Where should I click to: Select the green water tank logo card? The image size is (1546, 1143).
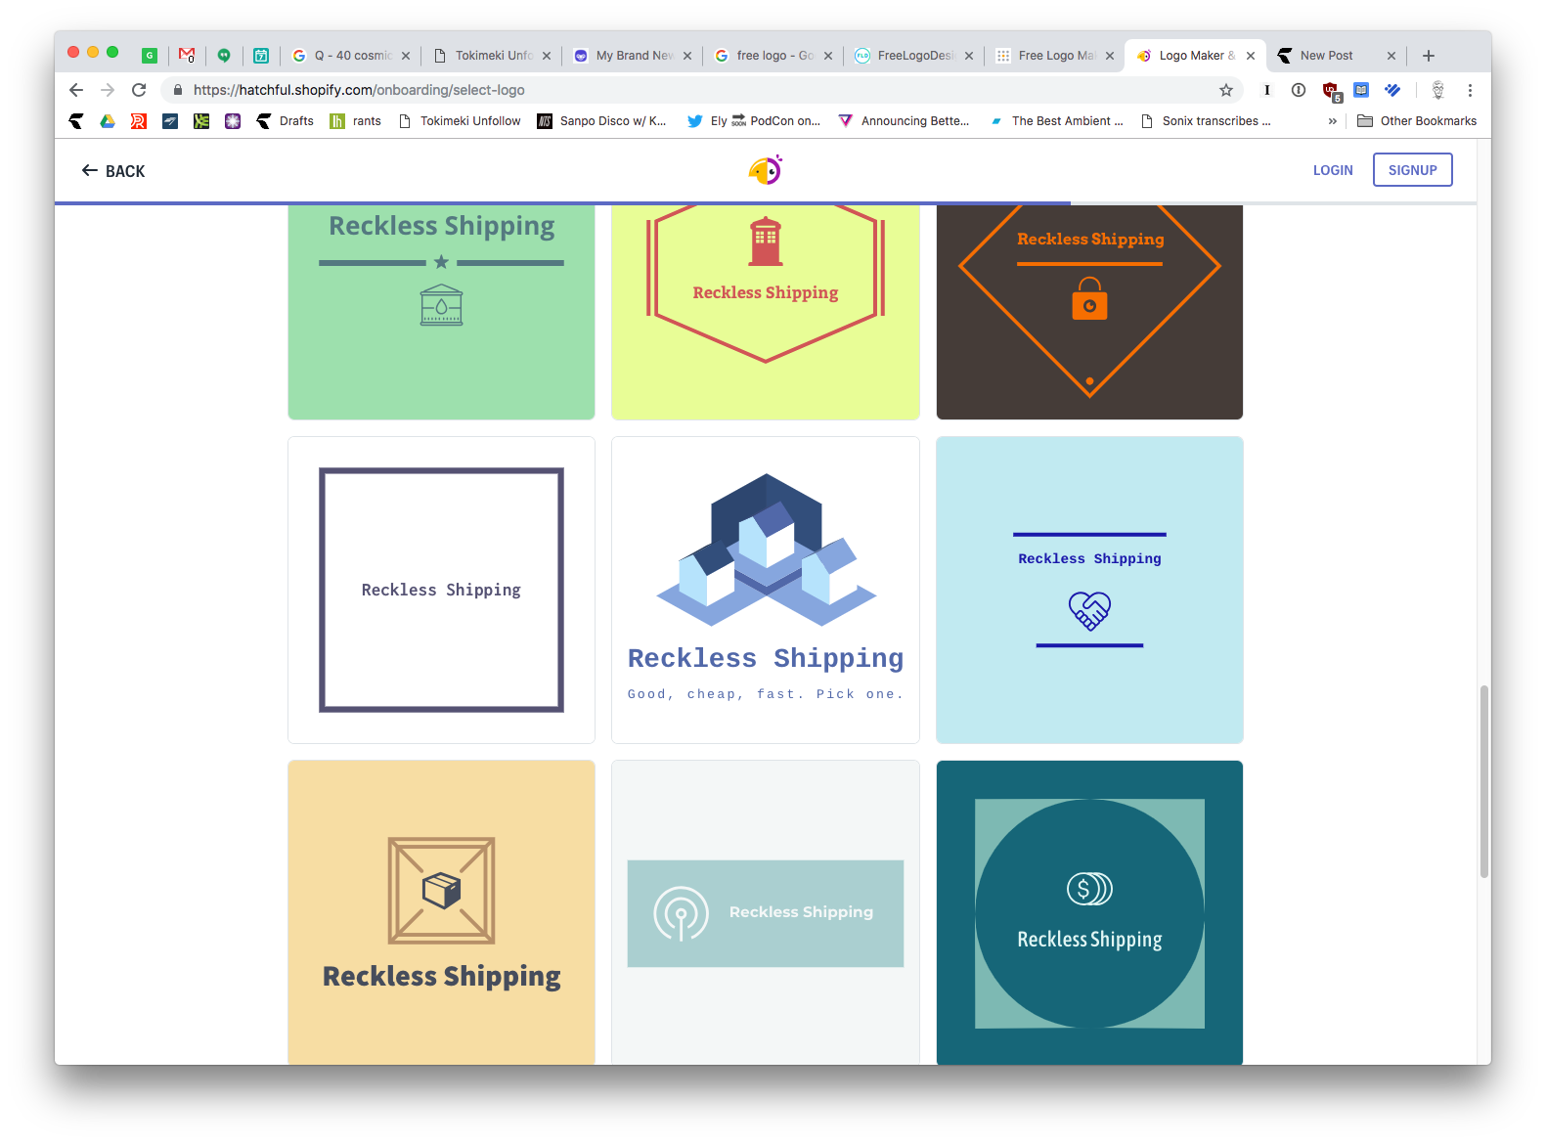tap(441, 312)
